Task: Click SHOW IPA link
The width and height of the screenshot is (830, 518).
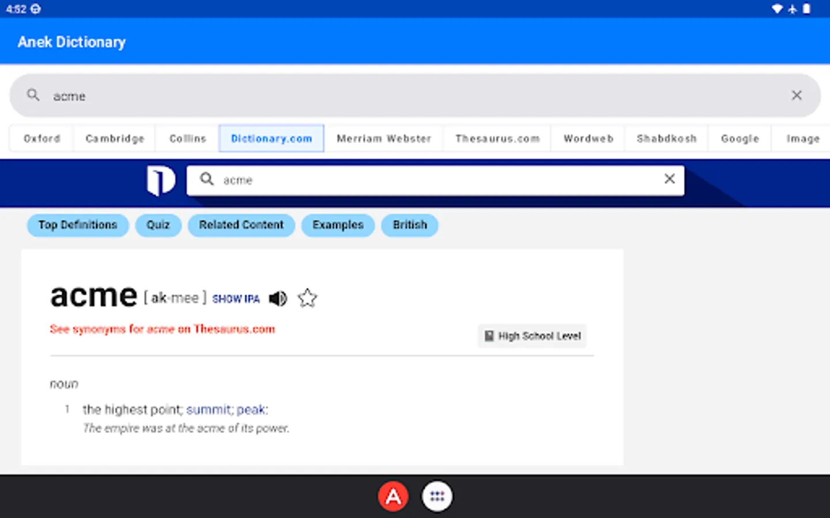Action: pyautogui.click(x=236, y=299)
